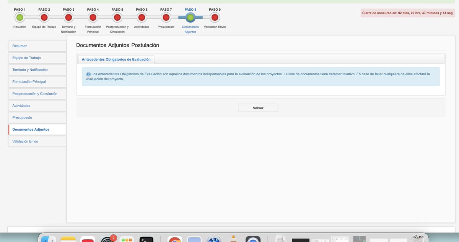Screen dimensions: 459x242
Task: Click the Cierre de concurso countdown notice
Action: (x=408, y=13)
